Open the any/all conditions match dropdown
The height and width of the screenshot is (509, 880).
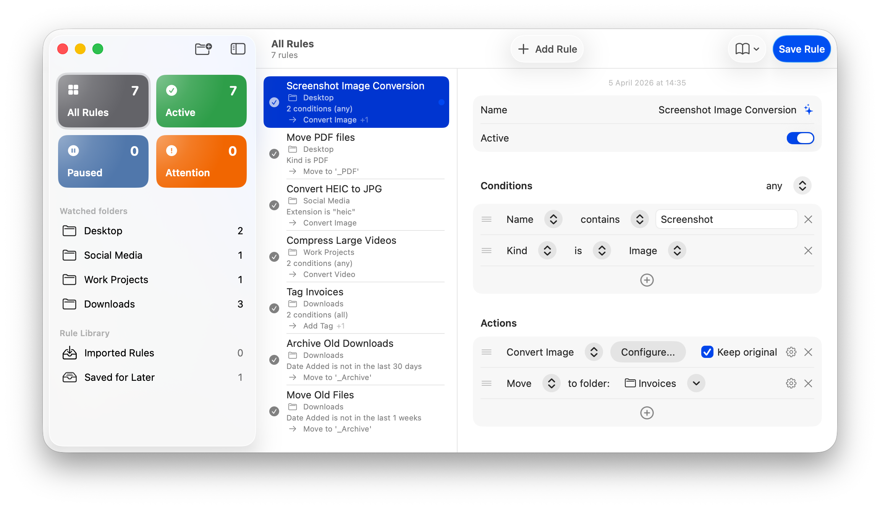point(802,186)
